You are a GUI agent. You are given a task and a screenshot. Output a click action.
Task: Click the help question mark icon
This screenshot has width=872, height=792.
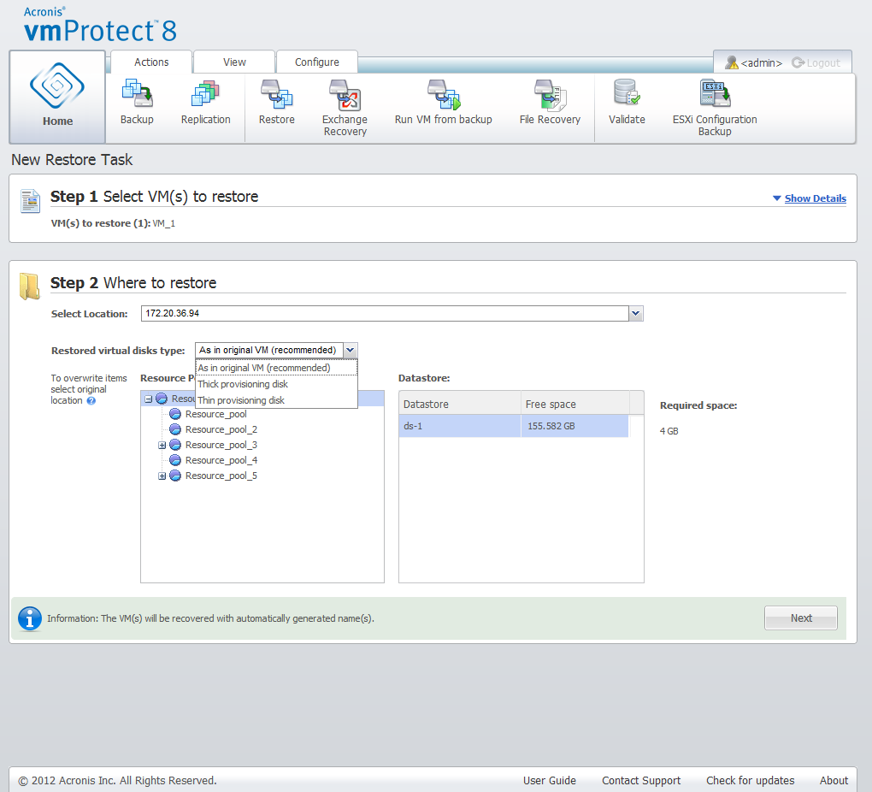91,401
